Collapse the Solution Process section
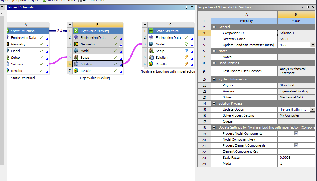The image size is (317, 181). 214,103
